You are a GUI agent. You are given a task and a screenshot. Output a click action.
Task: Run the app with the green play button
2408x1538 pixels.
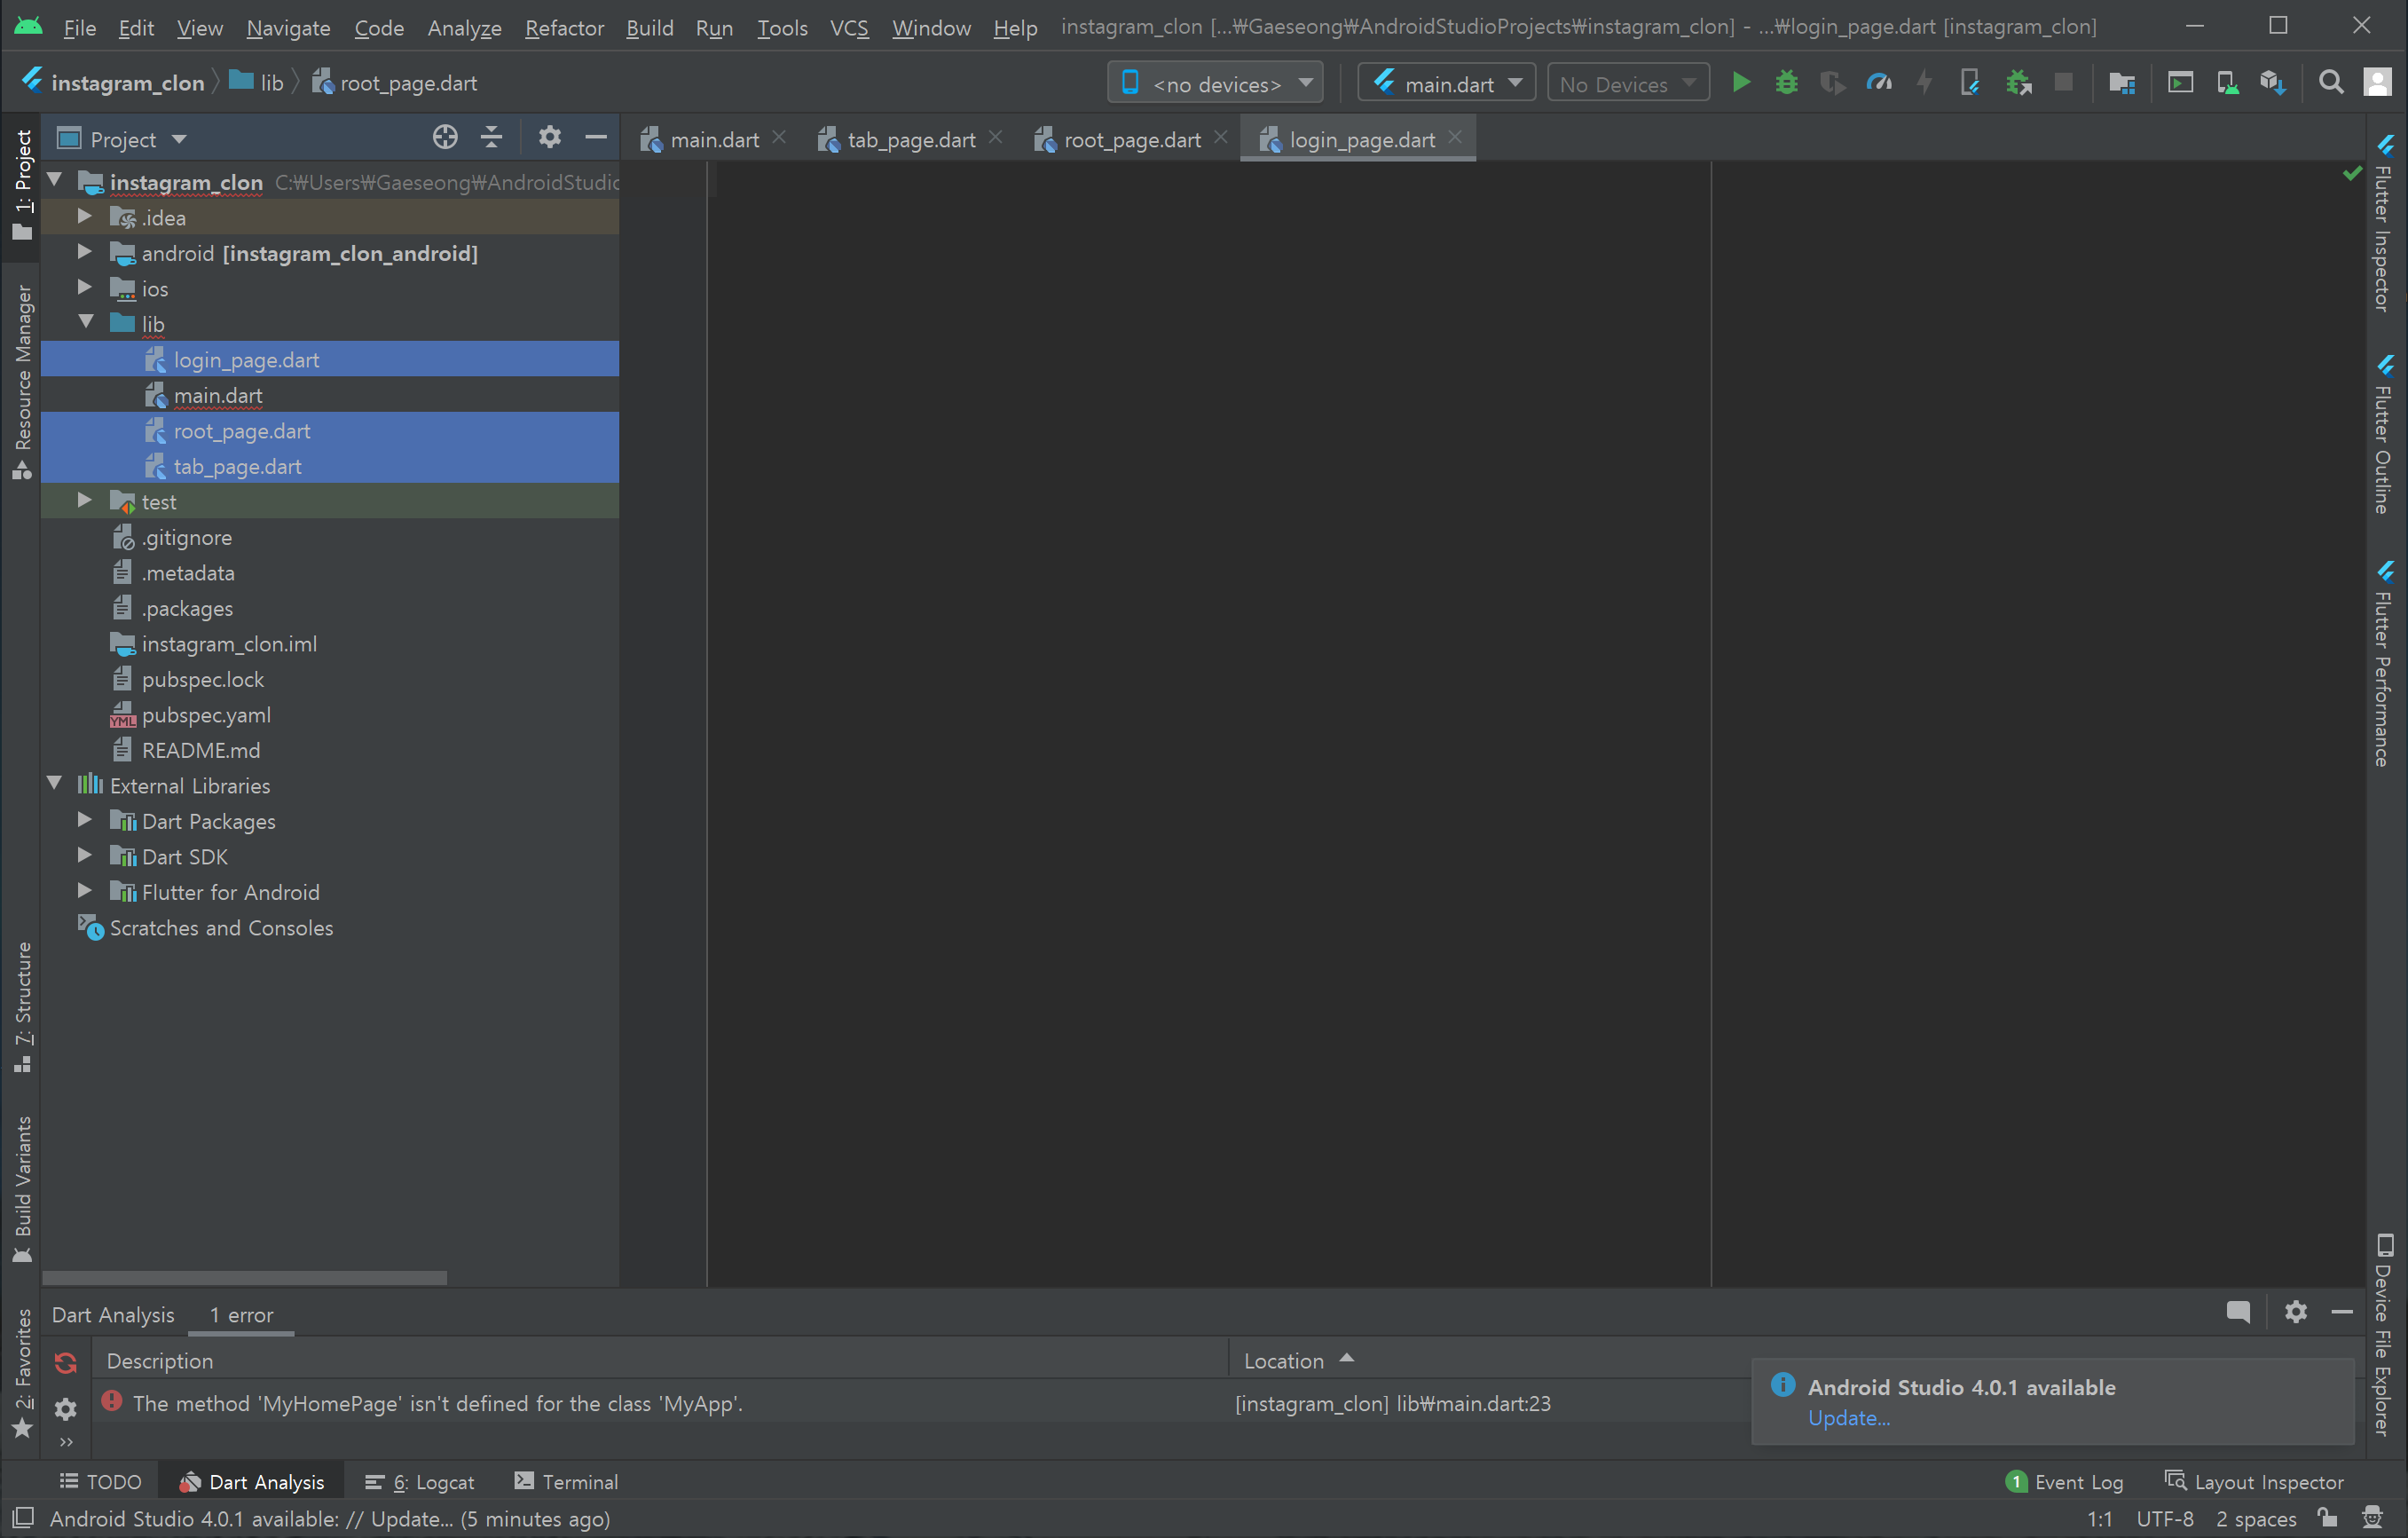(1740, 83)
